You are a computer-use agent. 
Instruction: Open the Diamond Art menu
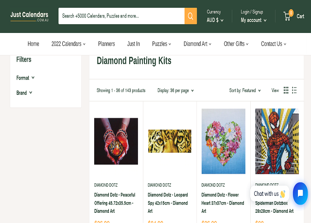click(x=197, y=44)
